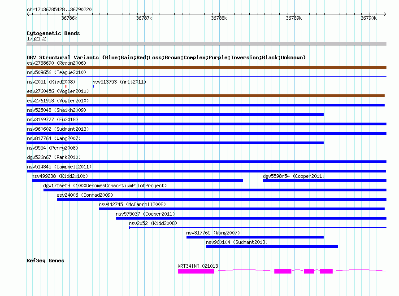The width and height of the screenshot is (399, 296).
Task: Open nsv960104 (Sudmant2013) variant label
Action: [x=237, y=242]
